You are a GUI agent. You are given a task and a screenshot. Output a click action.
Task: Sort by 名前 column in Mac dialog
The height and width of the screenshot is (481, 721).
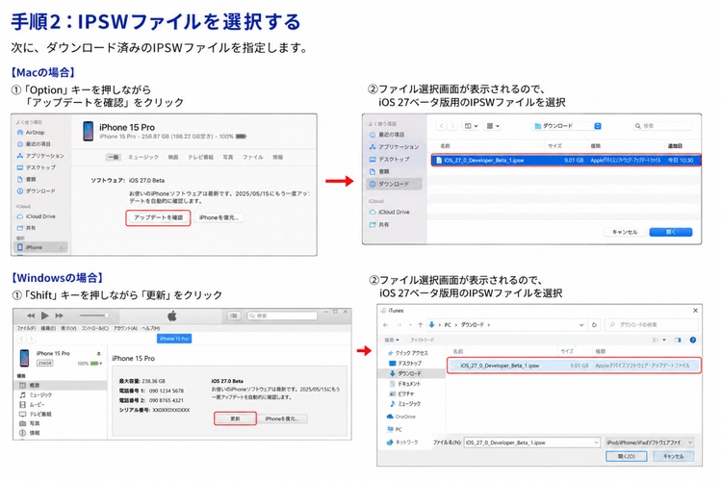(x=445, y=146)
